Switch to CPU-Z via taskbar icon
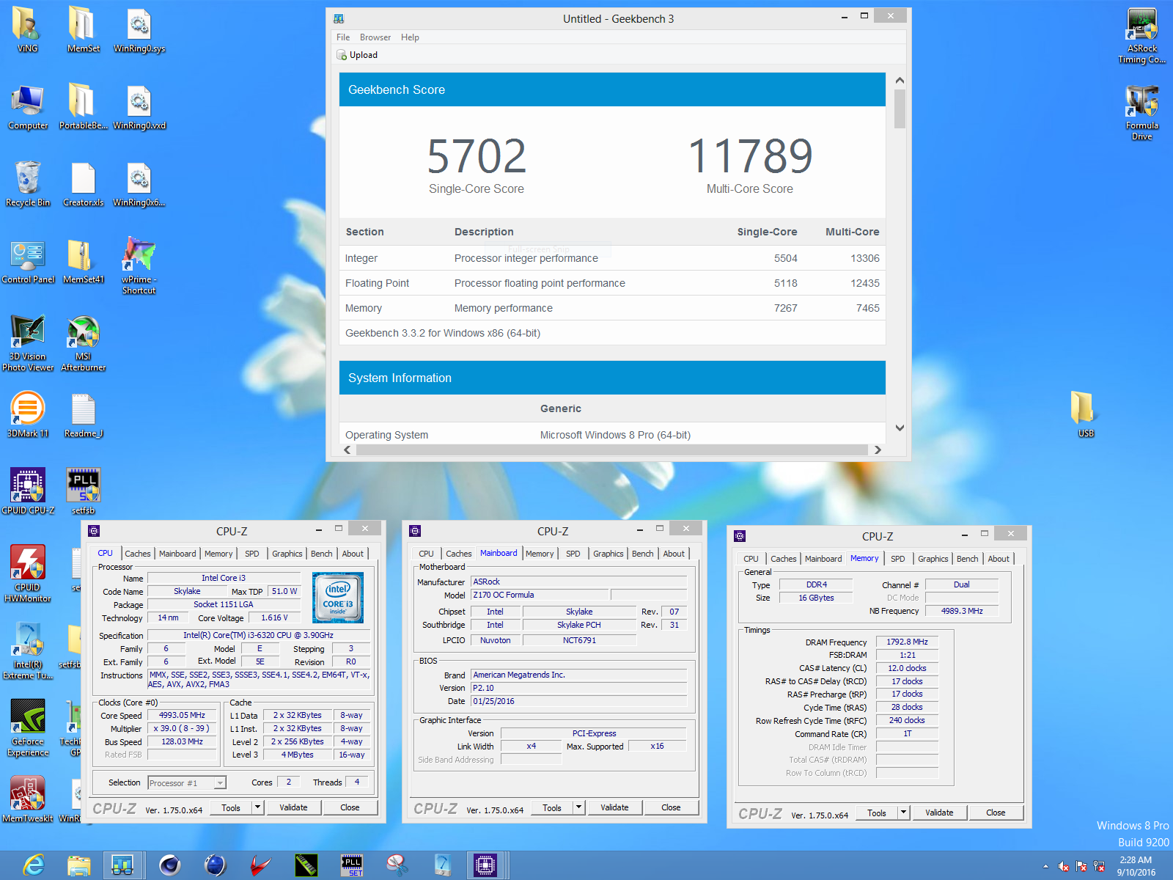 click(x=485, y=865)
